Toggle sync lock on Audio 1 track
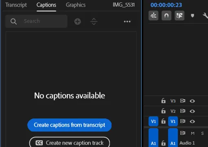 183,133
